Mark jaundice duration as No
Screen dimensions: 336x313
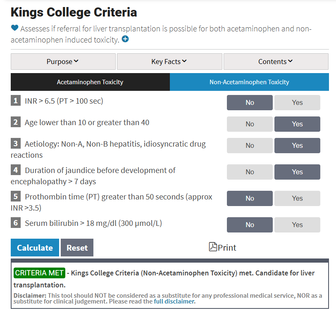tap(250, 172)
